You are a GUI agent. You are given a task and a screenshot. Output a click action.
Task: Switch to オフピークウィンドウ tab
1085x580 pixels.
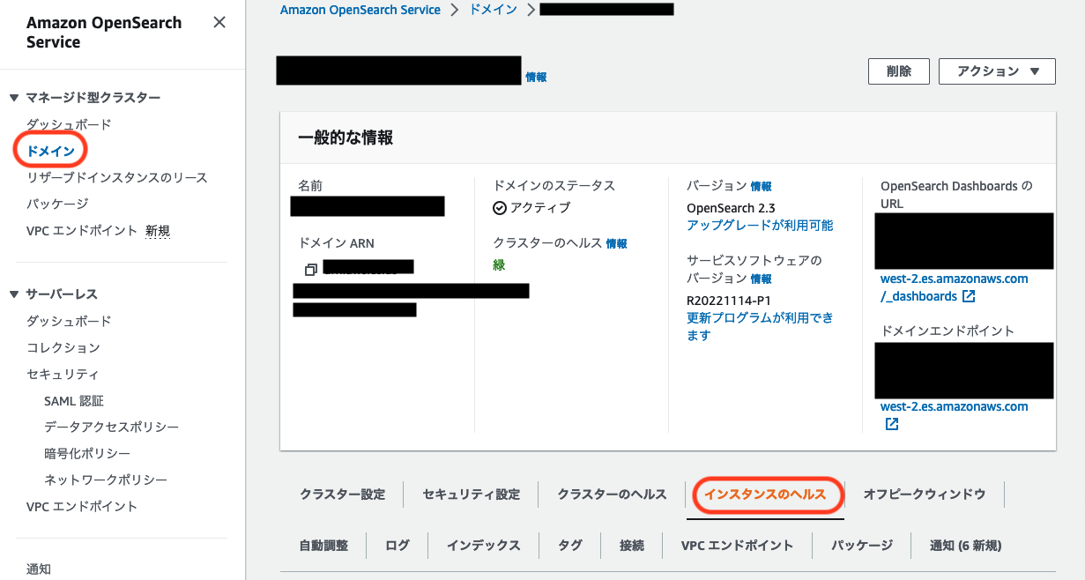point(925,494)
